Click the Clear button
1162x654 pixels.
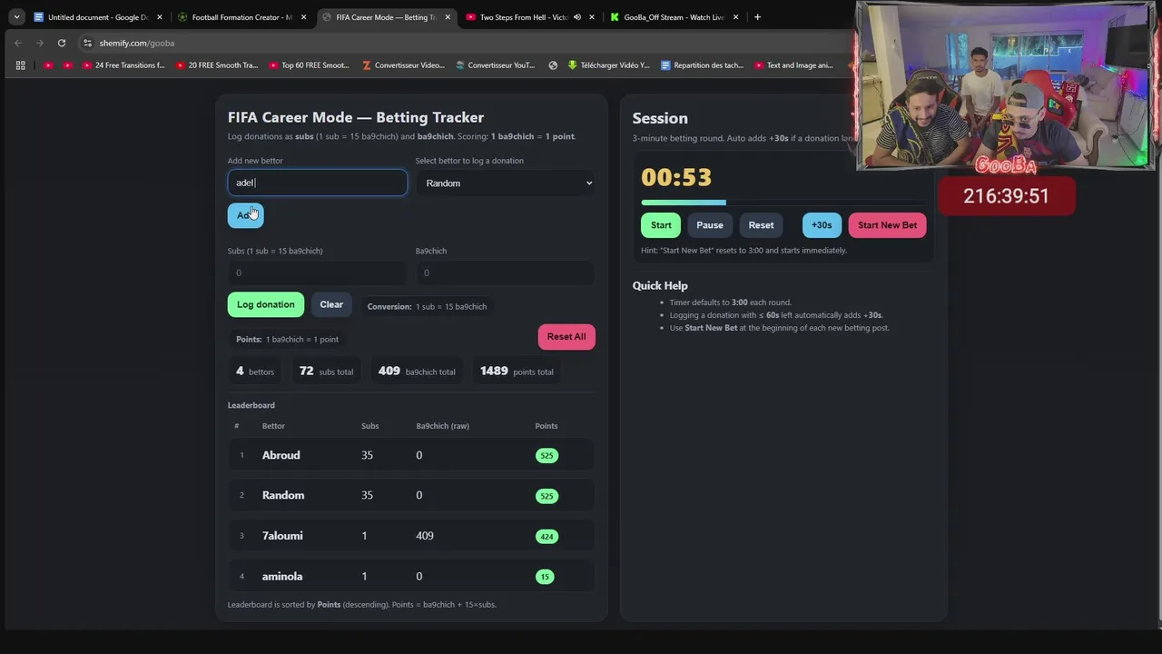pyautogui.click(x=331, y=304)
